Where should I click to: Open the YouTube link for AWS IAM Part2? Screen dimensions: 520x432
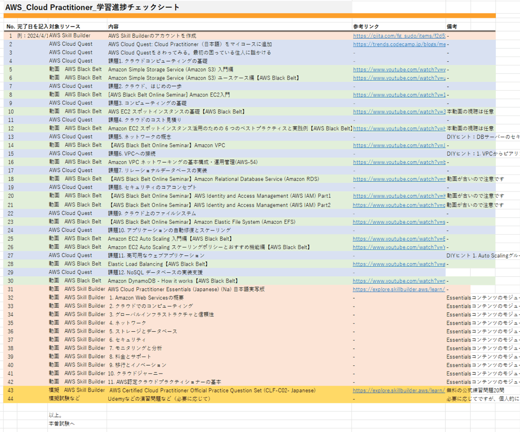399,205
